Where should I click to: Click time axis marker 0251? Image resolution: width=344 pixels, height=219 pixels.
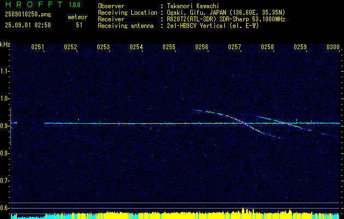click(x=38, y=47)
